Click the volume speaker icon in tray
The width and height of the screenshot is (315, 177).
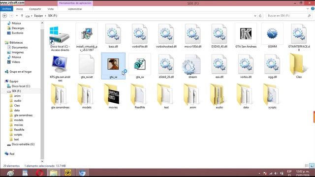(276, 173)
